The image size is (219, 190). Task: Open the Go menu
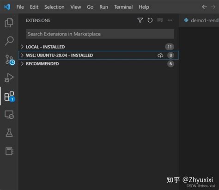pyautogui.click(x=90, y=7)
